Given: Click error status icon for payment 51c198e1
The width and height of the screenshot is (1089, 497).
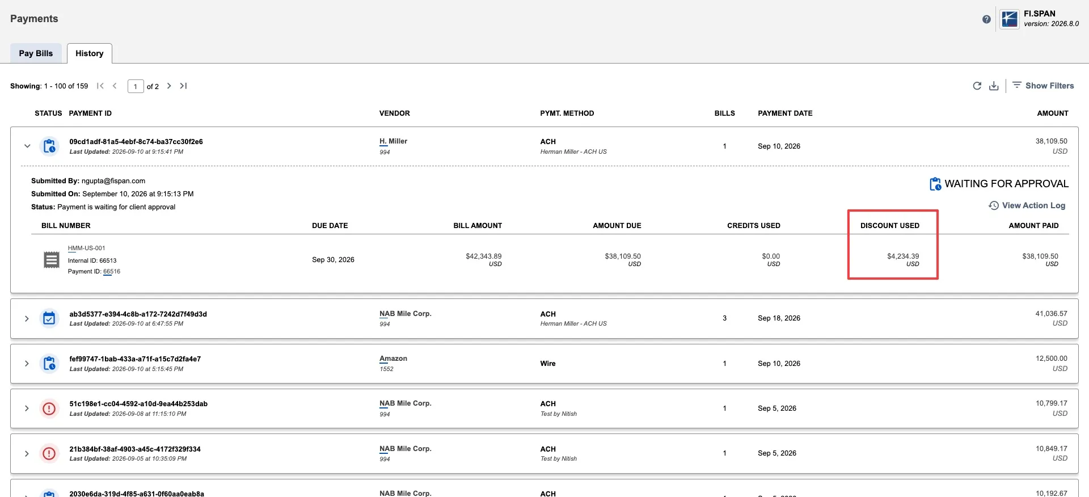Looking at the screenshot, I should pyautogui.click(x=49, y=408).
